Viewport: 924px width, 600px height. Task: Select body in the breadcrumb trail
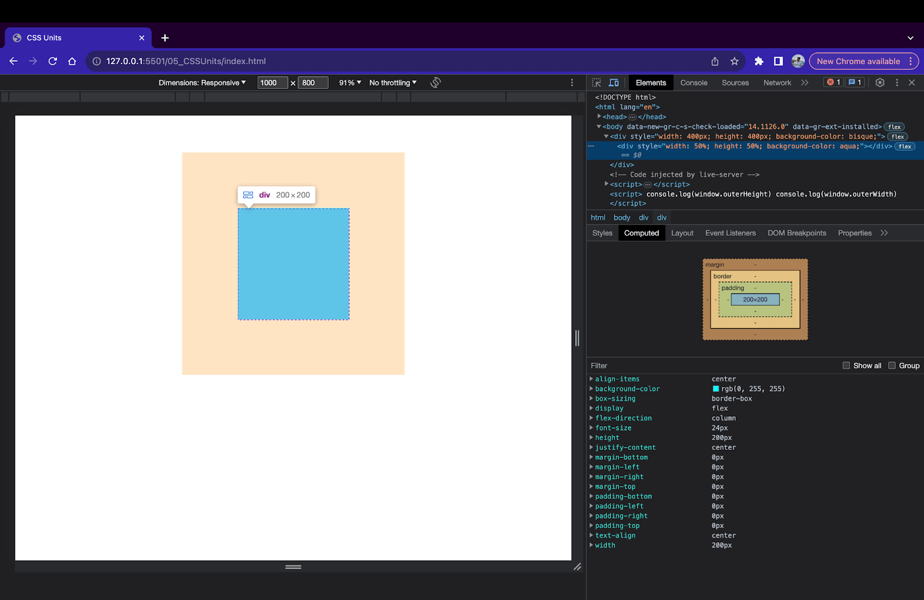[621, 218]
